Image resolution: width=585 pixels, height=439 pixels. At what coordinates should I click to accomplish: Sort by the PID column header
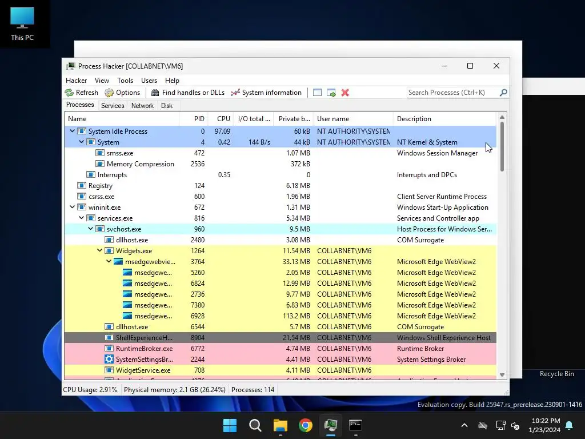(194, 119)
